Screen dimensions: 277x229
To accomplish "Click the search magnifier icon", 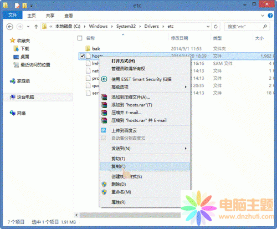I will (x=265, y=27).
